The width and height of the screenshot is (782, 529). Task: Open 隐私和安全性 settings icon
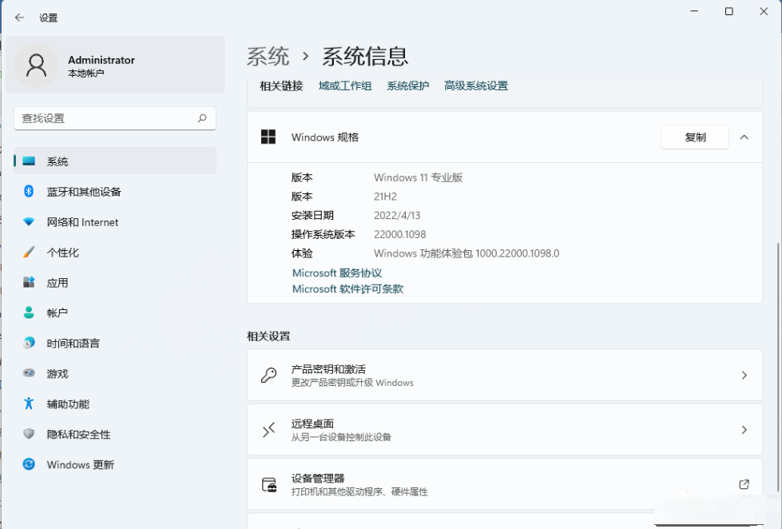(x=28, y=434)
